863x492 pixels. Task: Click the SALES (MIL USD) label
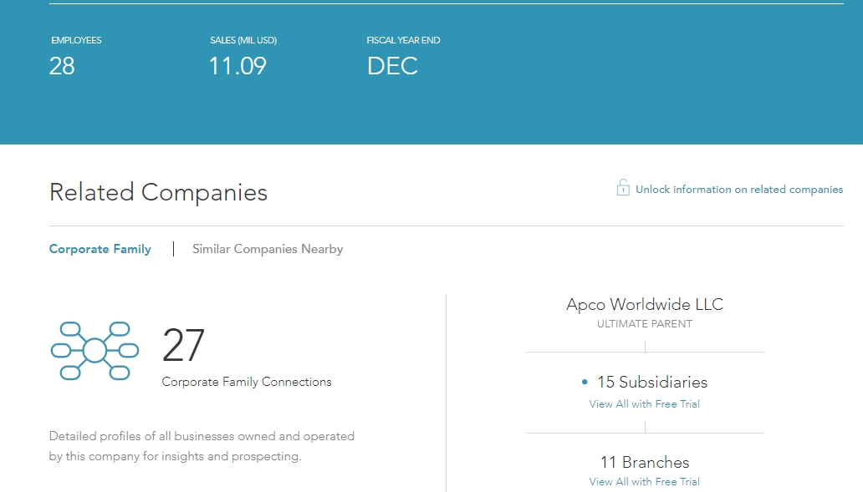(243, 40)
